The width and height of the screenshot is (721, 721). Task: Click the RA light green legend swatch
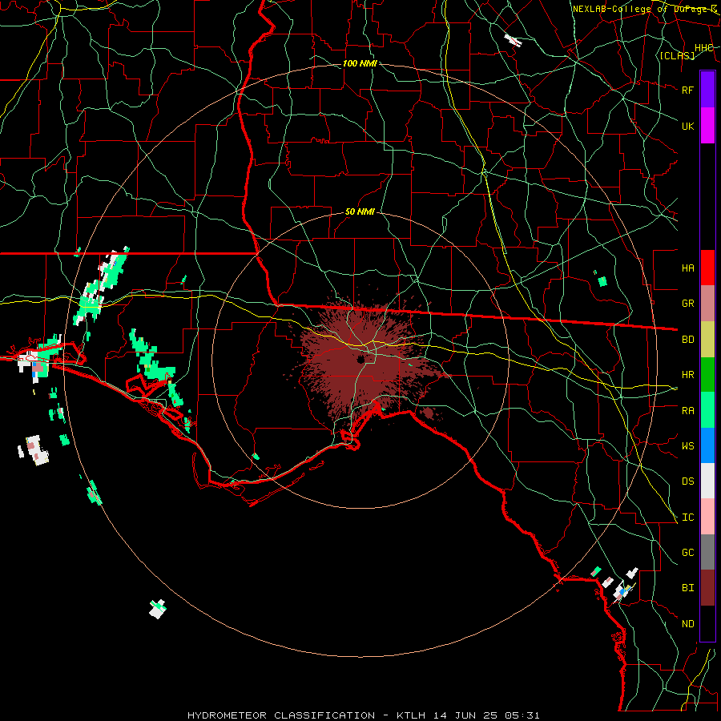707,410
